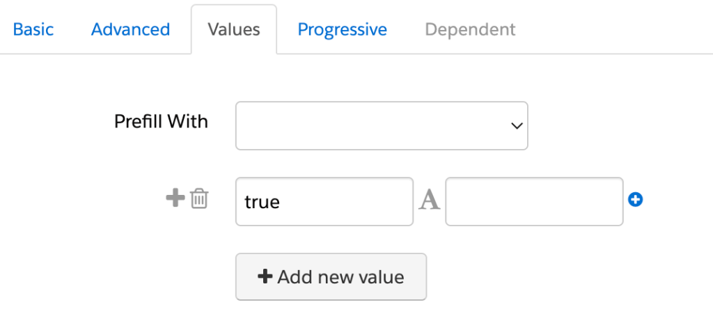Click the gray plus icon beside the trash
This screenshot has width=713, height=314.
coord(175,198)
